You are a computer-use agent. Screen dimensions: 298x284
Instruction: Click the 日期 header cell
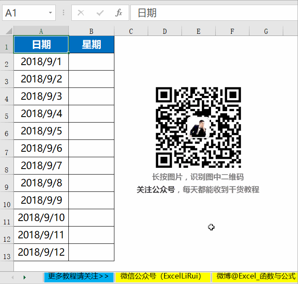41,44
